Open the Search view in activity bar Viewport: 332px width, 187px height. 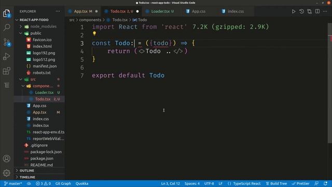7,28
